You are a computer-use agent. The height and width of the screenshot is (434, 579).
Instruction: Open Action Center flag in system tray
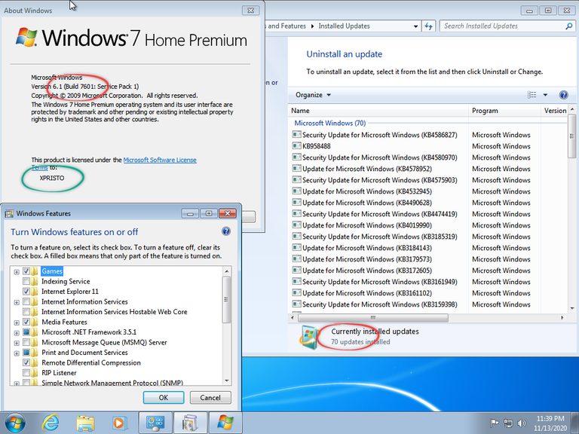tap(494, 423)
